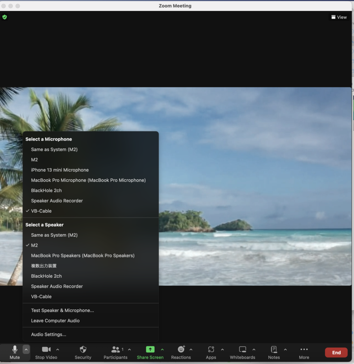The height and width of the screenshot is (364, 354).
Task: Open the Security shield icon
Action: click(x=83, y=349)
